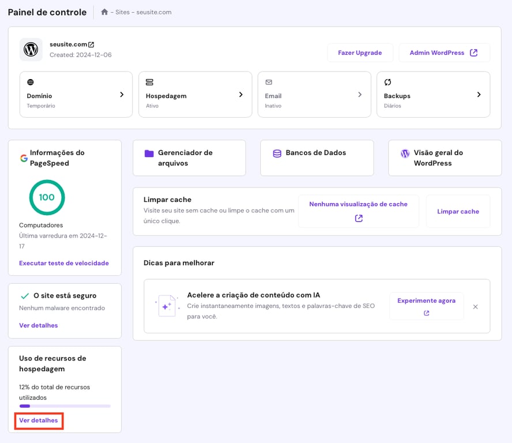The image size is (512, 443).
Task: Expand the Email card chevron
Action: (x=360, y=95)
